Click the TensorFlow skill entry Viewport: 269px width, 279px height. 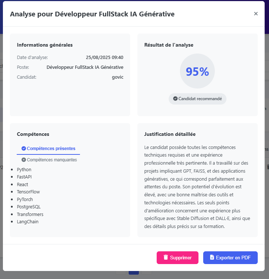pyautogui.click(x=28, y=192)
